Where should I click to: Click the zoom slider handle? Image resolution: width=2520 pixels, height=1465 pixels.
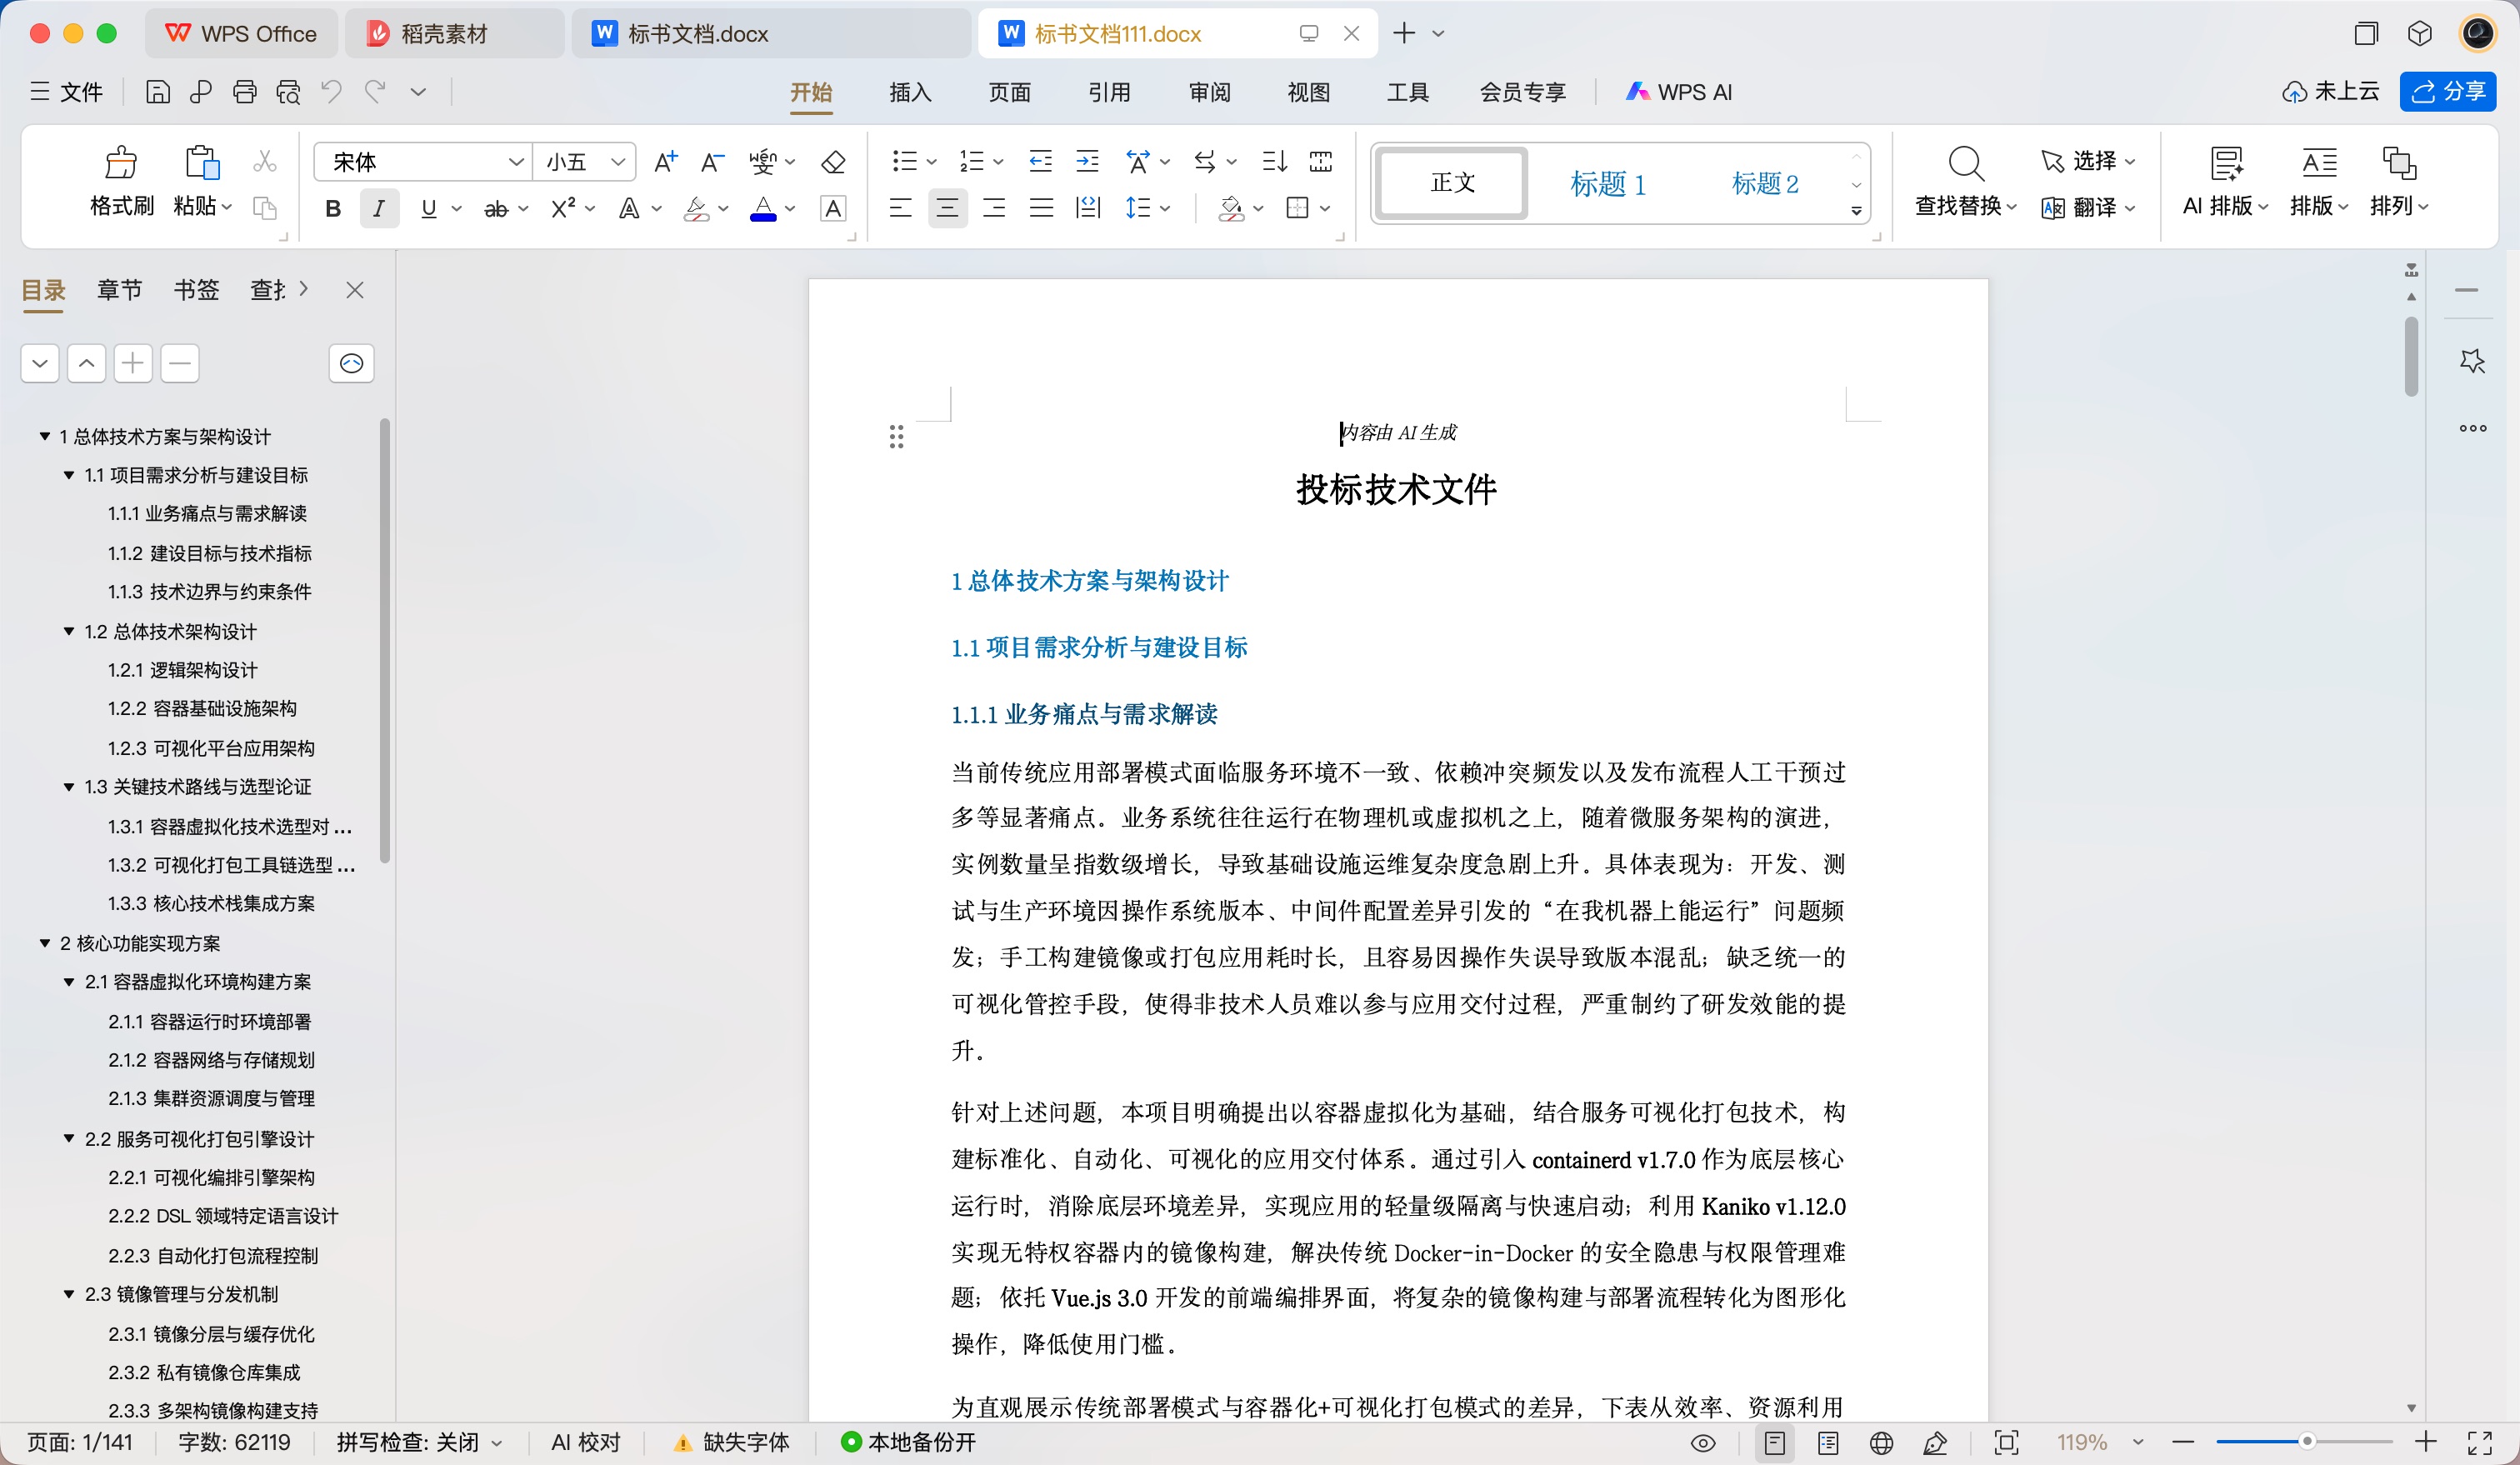point(2306,1442)
